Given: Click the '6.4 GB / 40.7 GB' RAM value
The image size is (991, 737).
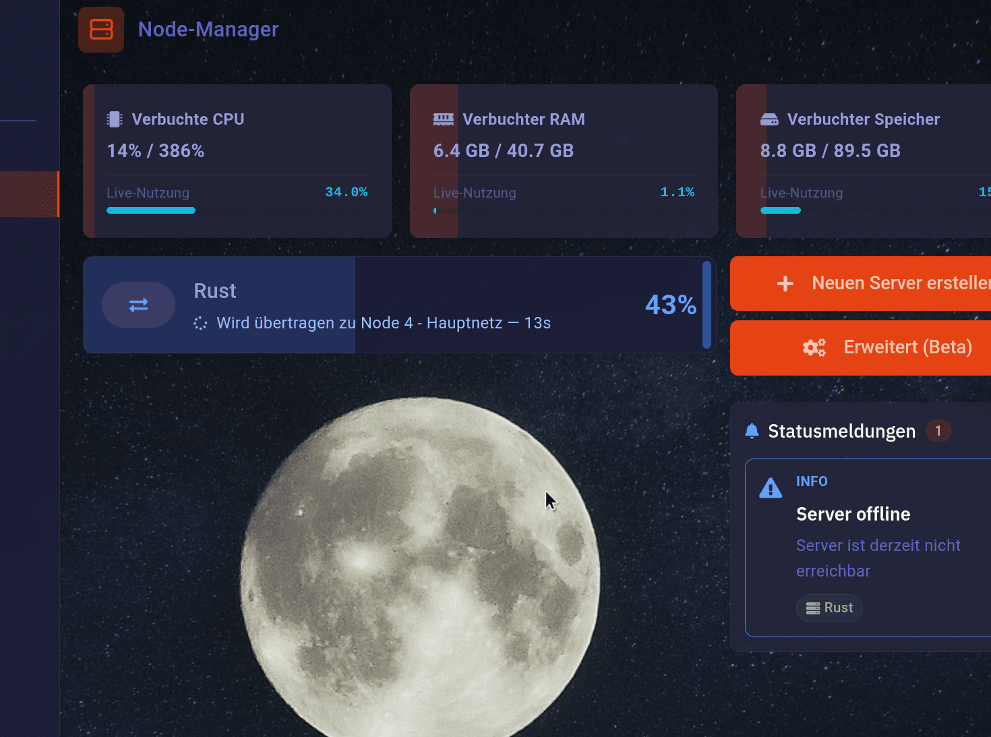Looking at the screenshot, I should pos(504,150).
